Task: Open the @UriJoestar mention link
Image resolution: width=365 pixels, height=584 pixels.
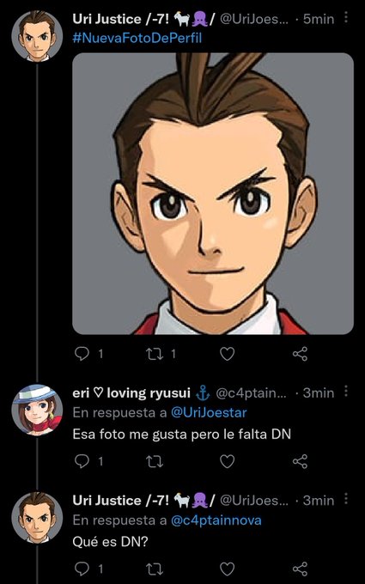Action: coord(209,413)
